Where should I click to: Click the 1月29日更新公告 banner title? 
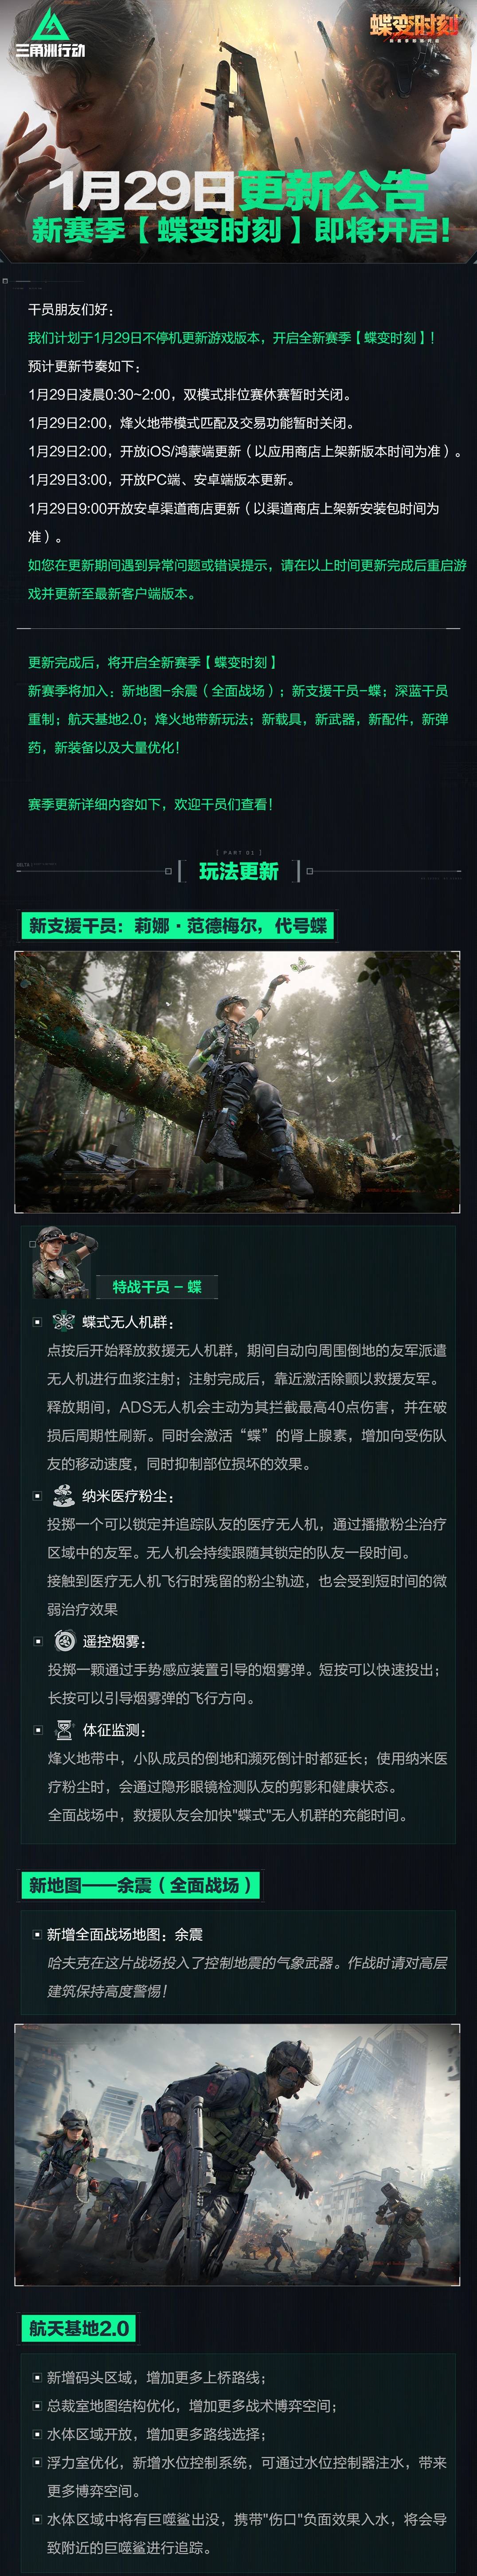tap(238, 189)
